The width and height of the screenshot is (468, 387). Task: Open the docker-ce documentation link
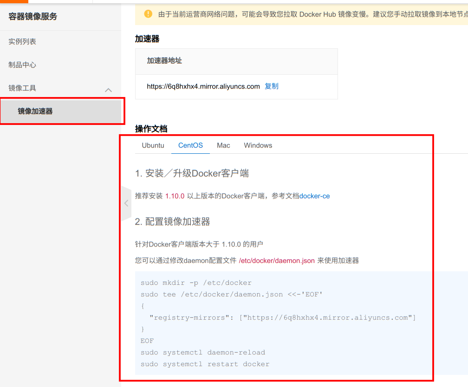315,196
